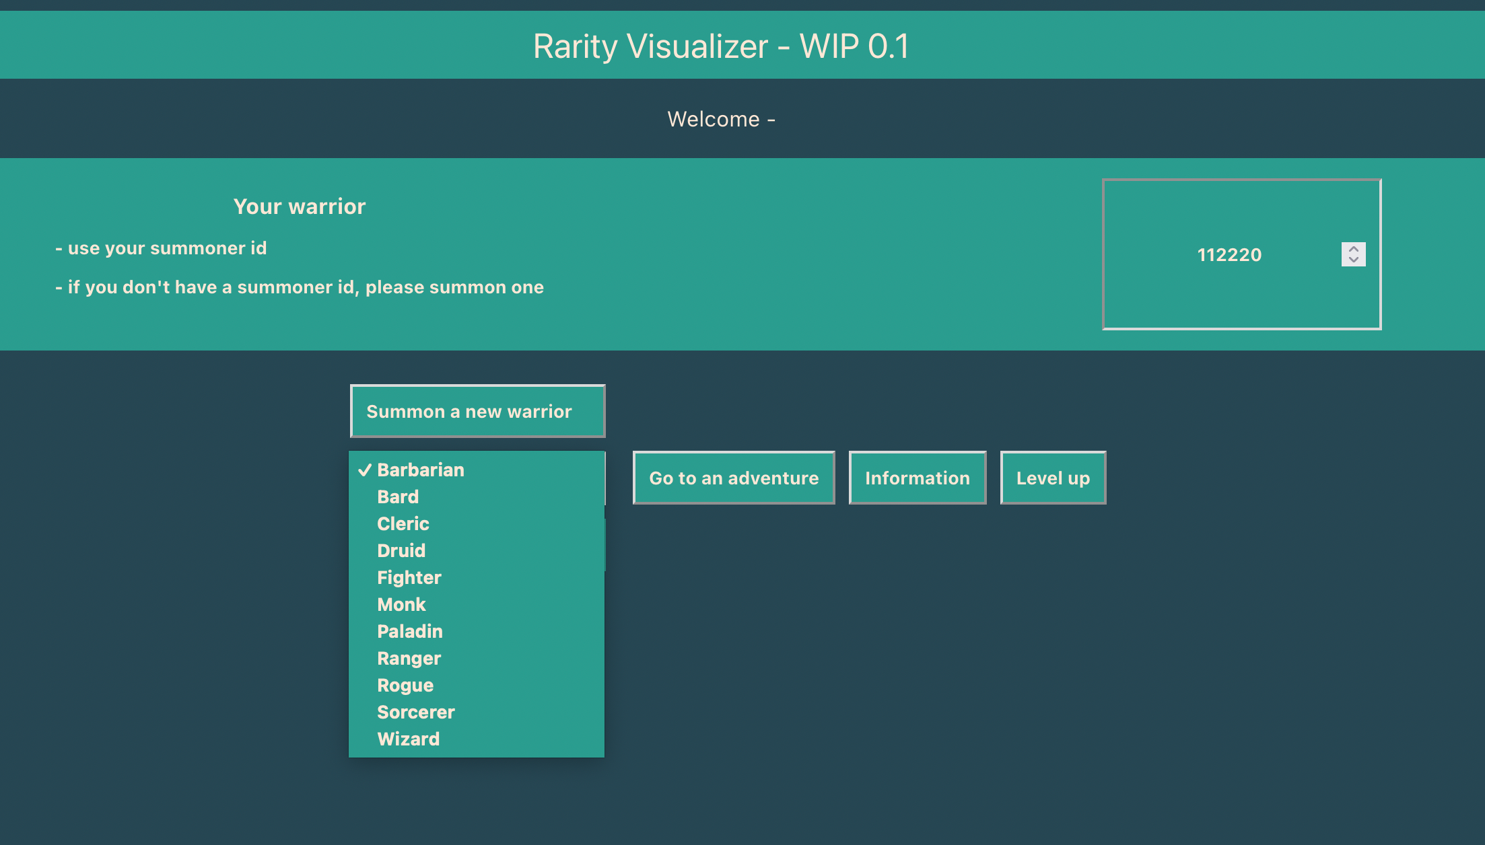The width and height of the screenshot is (1485, 845).
Task: Pick the Paladin class option
Action: (409, 631)
